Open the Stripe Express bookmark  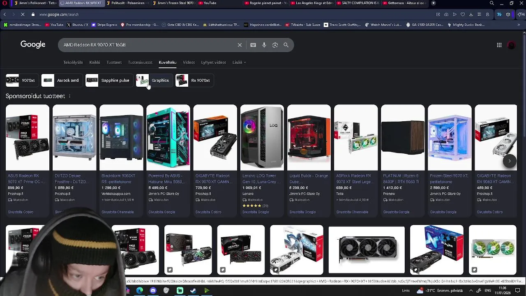tap(104, 25)
